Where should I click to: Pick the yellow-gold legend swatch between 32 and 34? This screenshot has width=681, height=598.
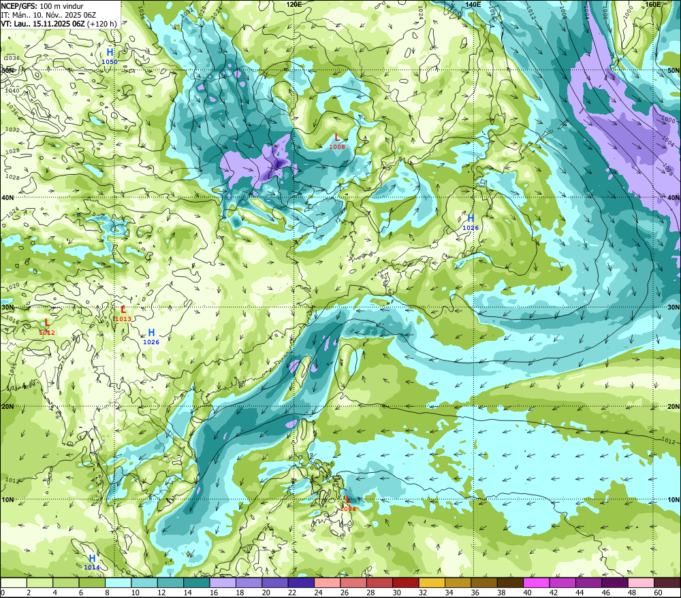pos(432,582)
